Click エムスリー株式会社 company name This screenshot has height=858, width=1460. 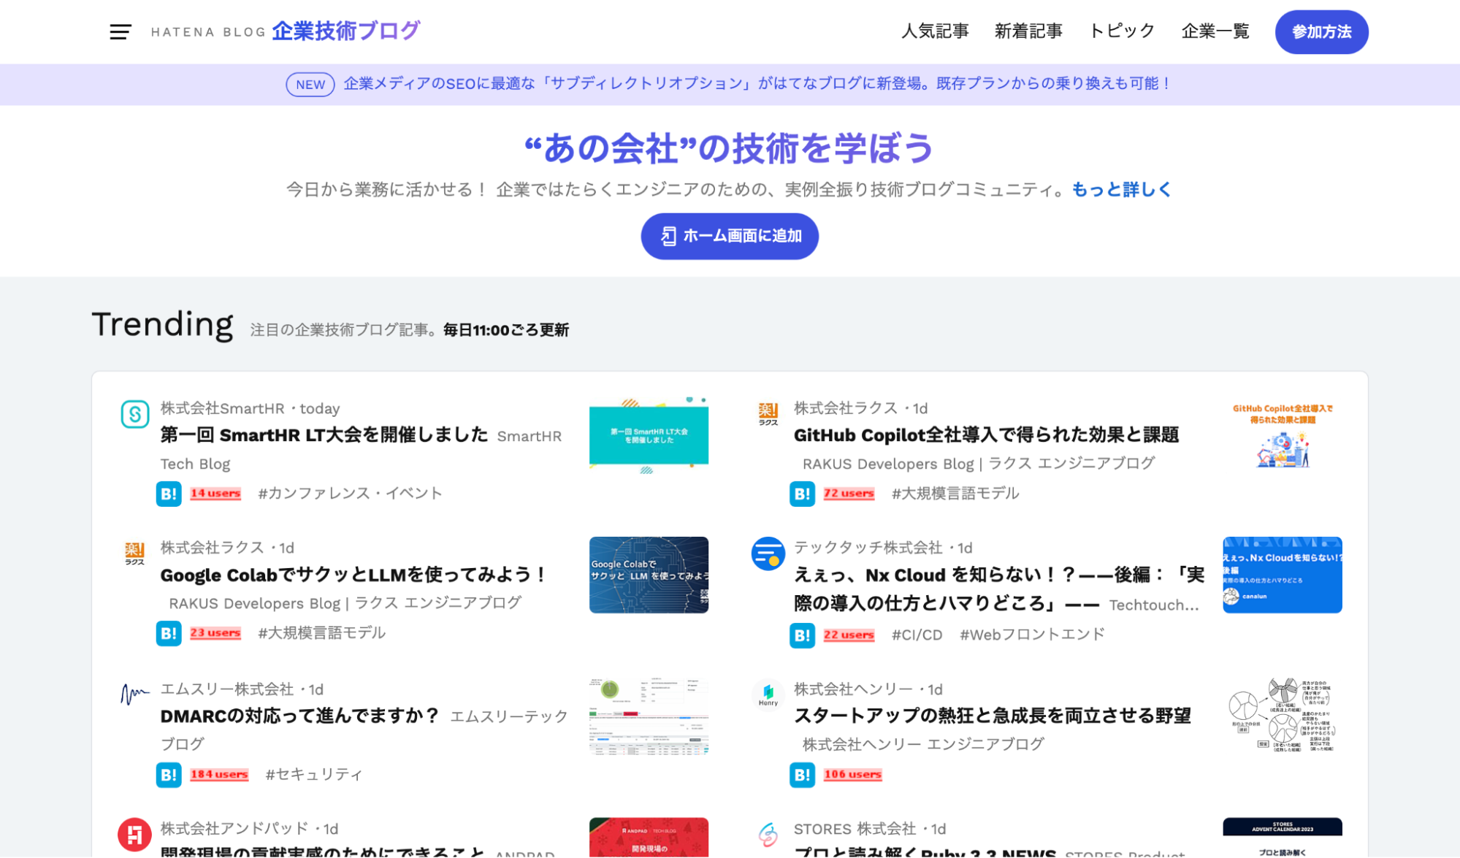click(227, 689)
